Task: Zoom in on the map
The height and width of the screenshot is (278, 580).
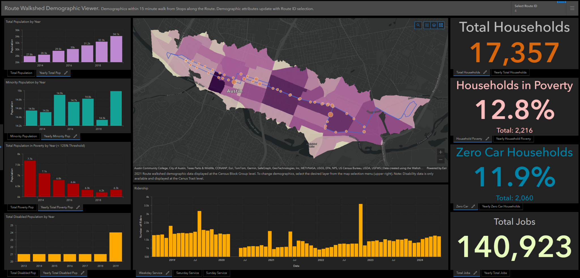Action: tap(441, 152)
